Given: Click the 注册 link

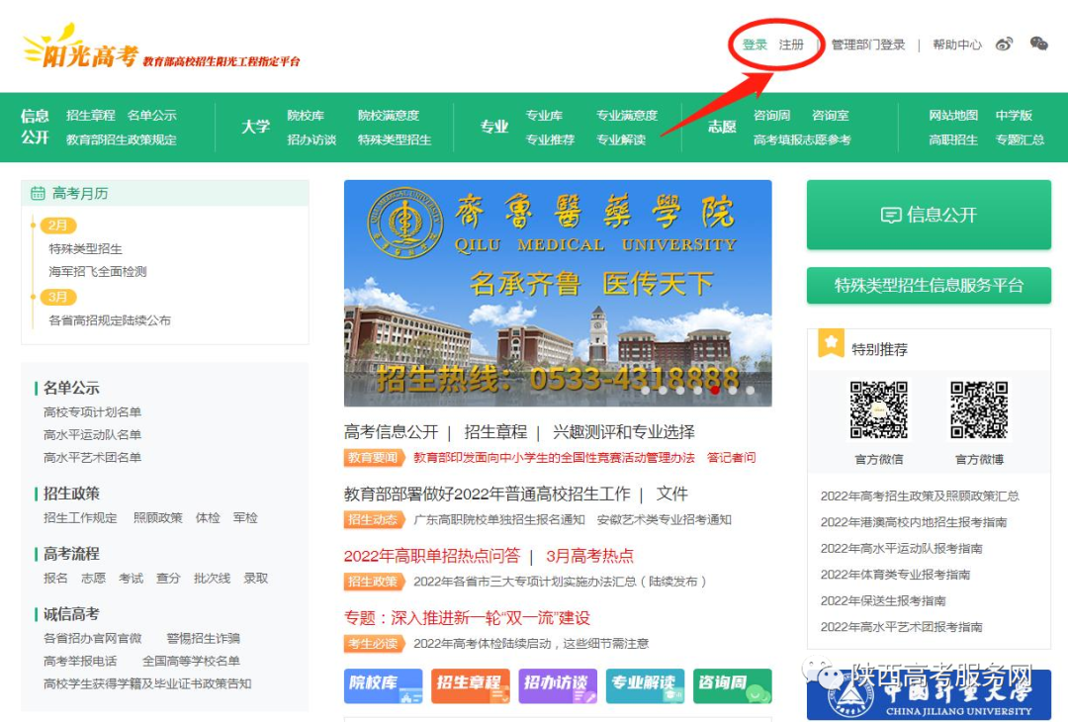Looking at the screenshot, I should click(791, 45).
